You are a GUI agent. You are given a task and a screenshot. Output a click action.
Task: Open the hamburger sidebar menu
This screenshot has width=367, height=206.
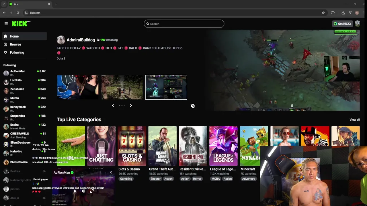6,24
